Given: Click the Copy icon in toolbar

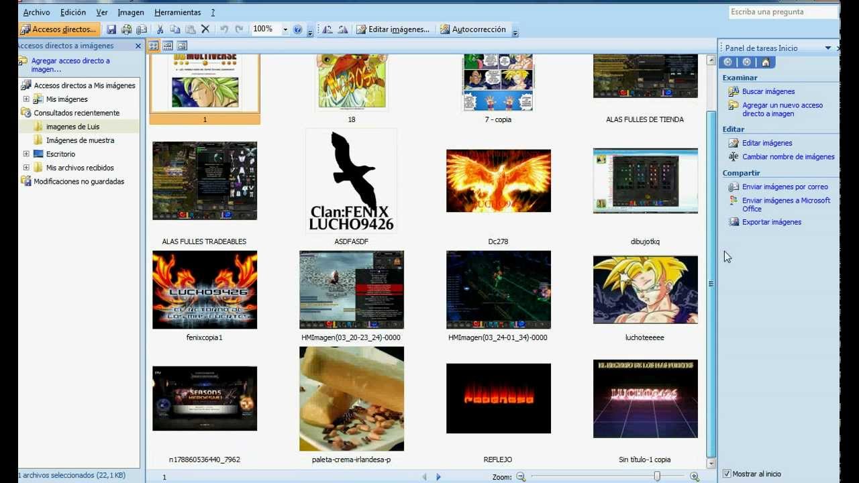Looking at the screenshot, I should coord(175,30).
